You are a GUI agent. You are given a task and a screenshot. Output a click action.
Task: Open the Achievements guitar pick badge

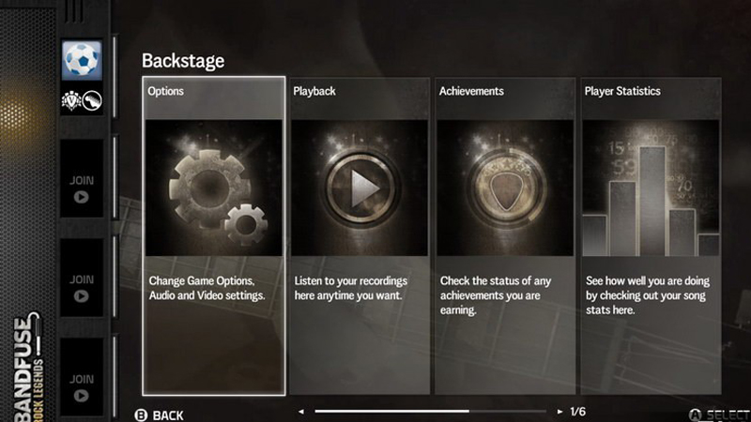pyautogui.click(x=505, y=188)
